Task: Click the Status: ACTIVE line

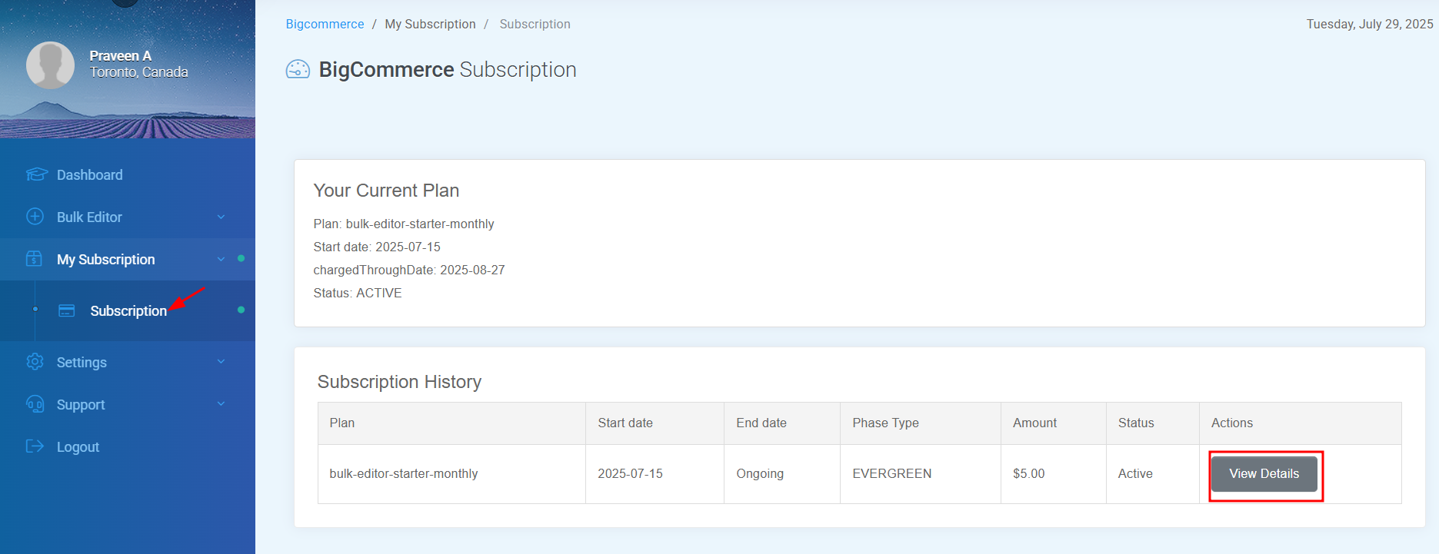Action: [358, 293]
